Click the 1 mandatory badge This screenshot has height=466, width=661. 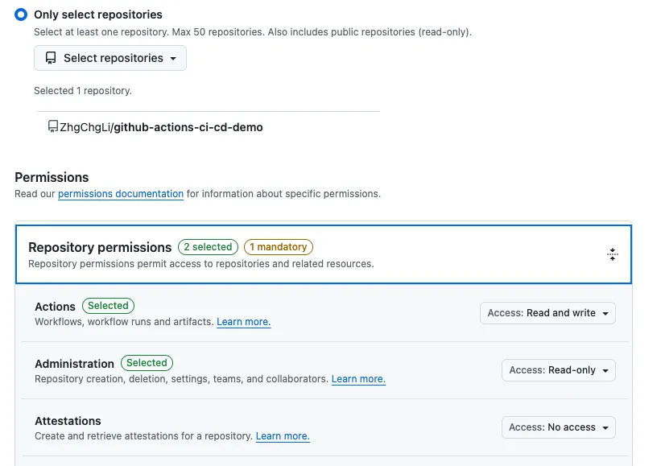pos(278,247)
